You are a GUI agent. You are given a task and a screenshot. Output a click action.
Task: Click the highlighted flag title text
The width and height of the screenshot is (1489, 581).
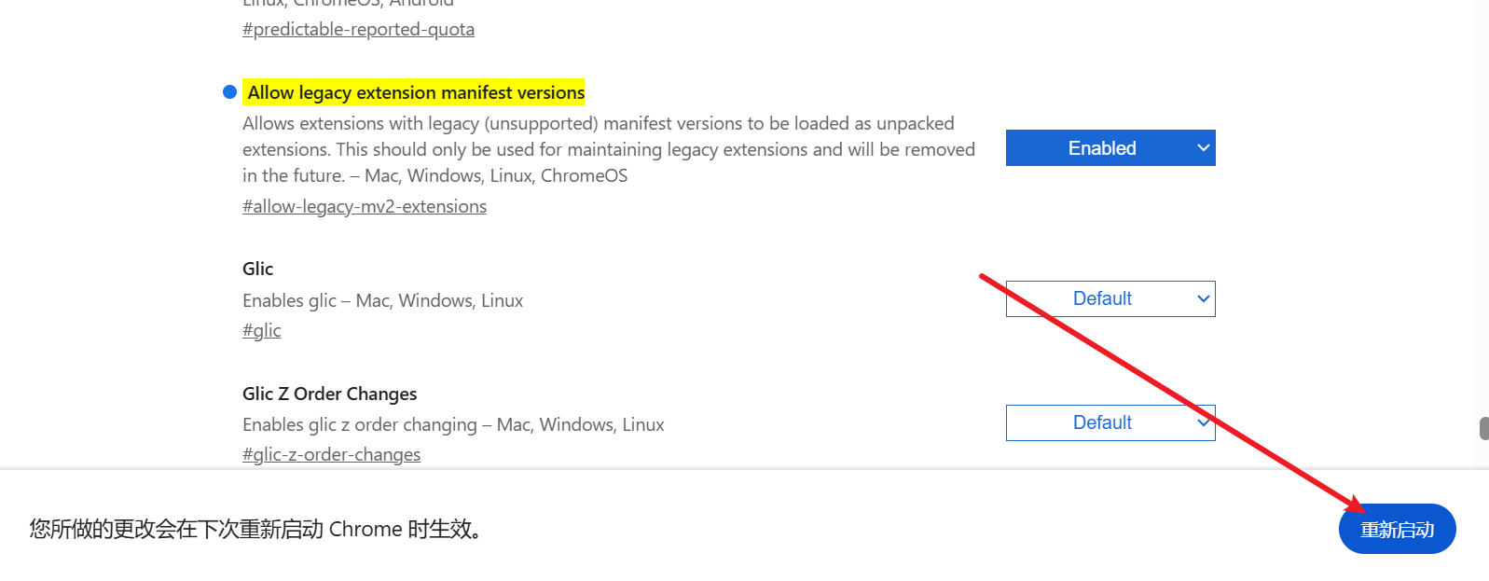pyautogui.click(x=415, y=91)
